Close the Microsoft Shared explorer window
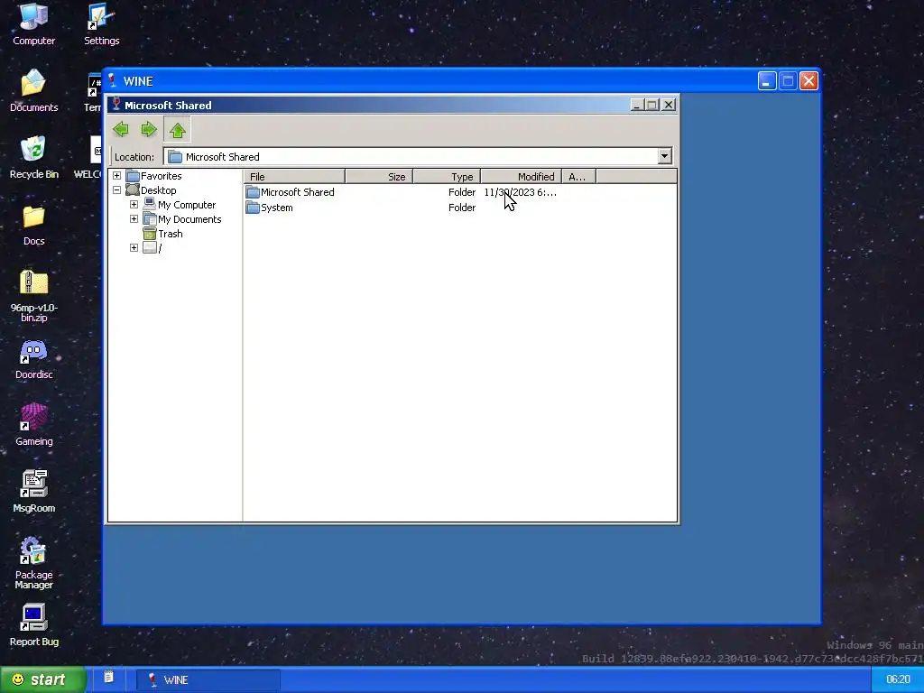This screenshot has width=924, height=693. (x=668, y=105)
